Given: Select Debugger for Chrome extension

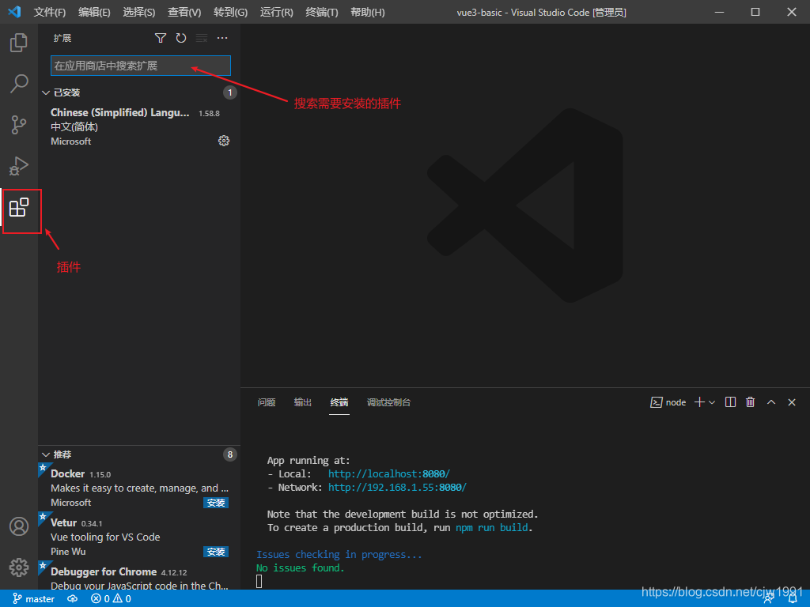Looking at the screenshot, I should (x=139, y=576).
